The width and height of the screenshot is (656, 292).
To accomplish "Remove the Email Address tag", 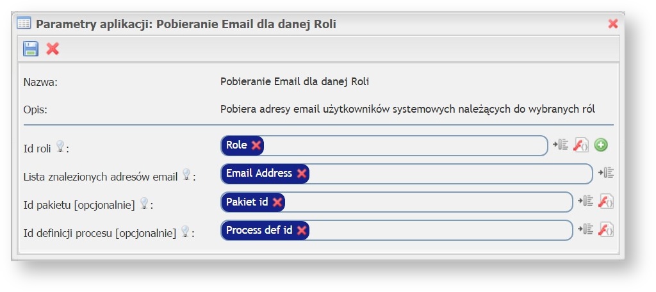I will [x=301, y=174].
